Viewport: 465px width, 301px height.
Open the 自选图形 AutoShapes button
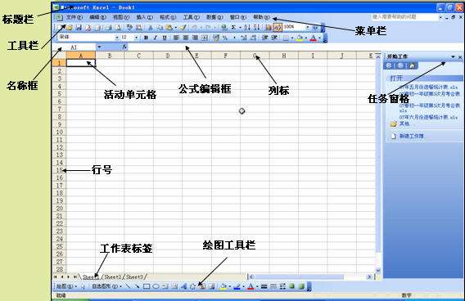coord(105,286)
